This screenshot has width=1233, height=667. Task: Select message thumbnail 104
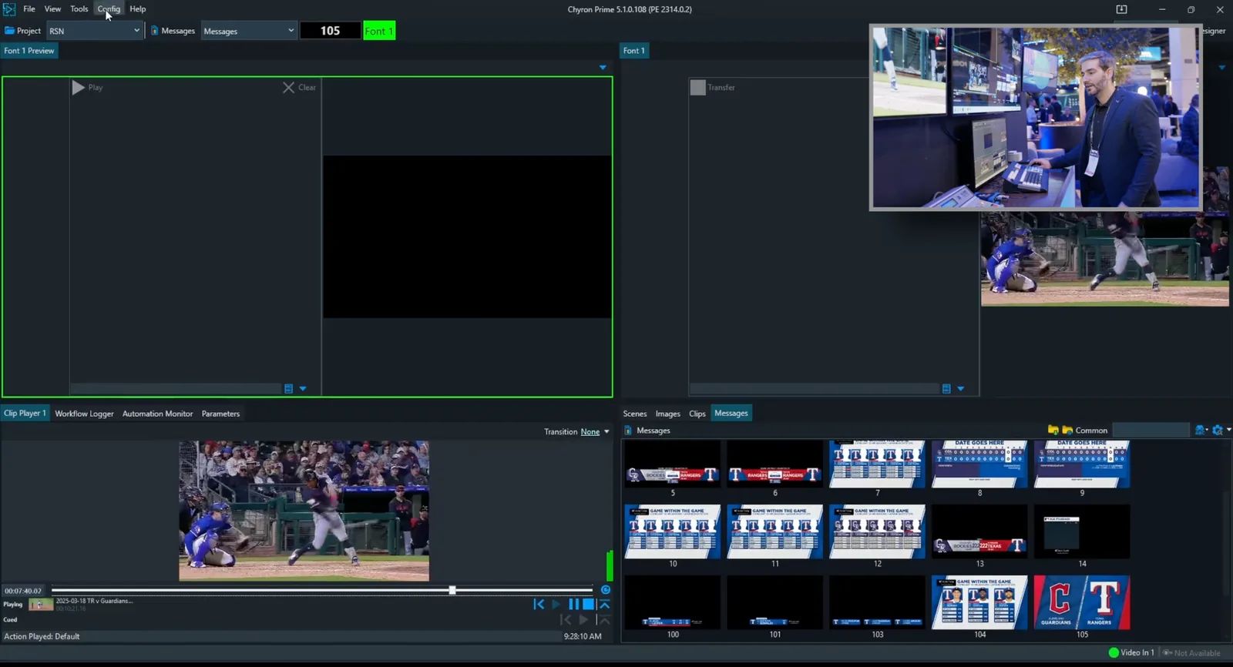click(x=979, y=602)
